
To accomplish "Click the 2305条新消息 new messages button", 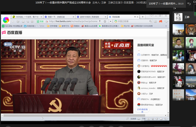I will pyautogui.click(x=142, y=110).
